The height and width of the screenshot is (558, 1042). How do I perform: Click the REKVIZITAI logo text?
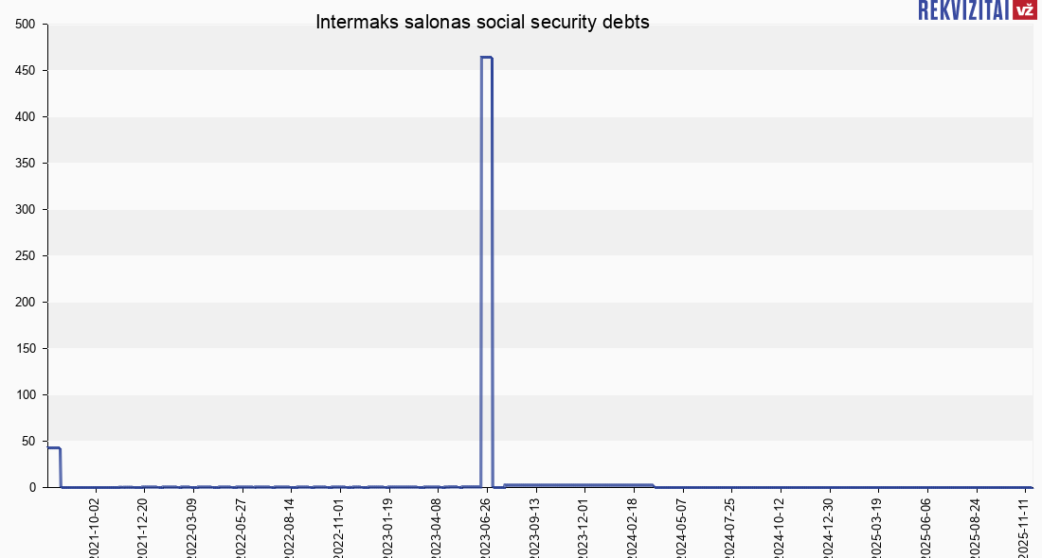[962, 9]
